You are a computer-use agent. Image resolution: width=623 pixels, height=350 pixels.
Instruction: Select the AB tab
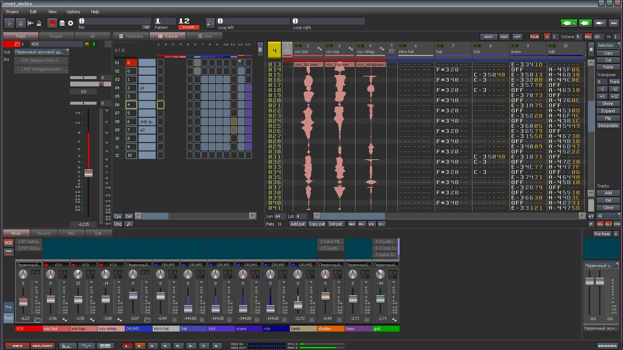[x=92, y=36]
